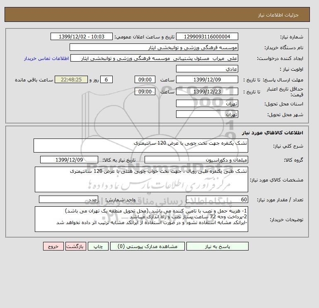Click the مهلت ارسال پاسخ label
The height and width of the screenshot is (308, 319).
(283, 80)
